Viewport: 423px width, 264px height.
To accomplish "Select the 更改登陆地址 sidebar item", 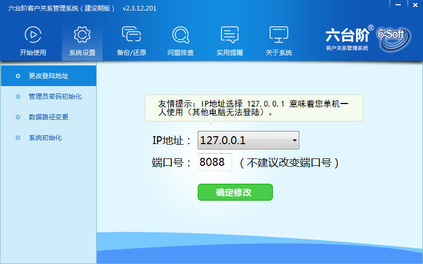I will coord(49,76).
